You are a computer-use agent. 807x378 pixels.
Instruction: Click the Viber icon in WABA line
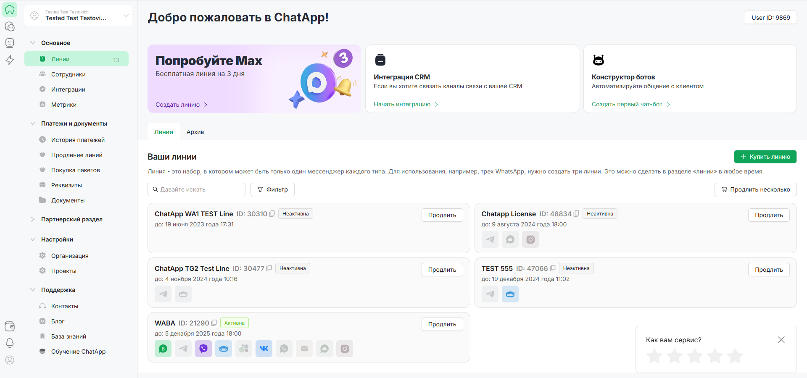tap(203, 349)
